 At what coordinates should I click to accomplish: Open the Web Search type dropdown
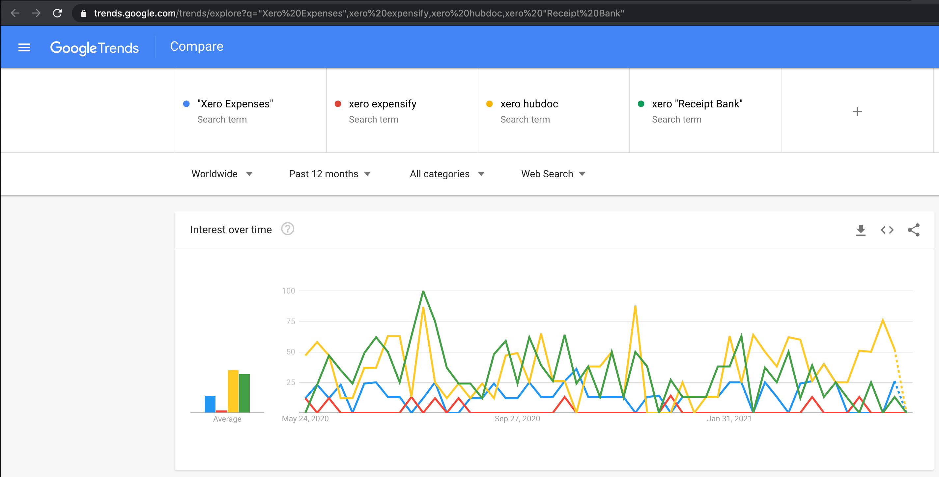tap(553, 174)
